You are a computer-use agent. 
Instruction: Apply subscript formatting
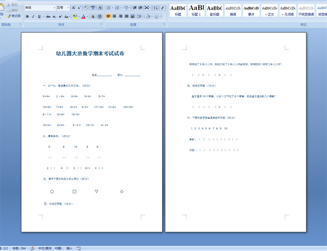point(54,16)
